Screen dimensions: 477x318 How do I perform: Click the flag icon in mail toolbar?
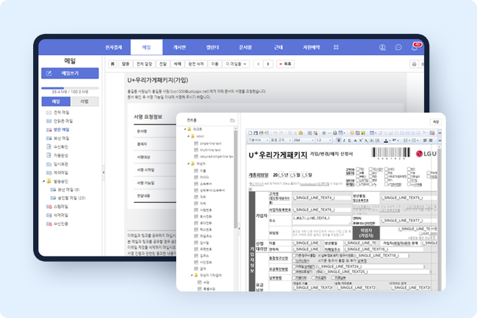(x=113, y=64)
